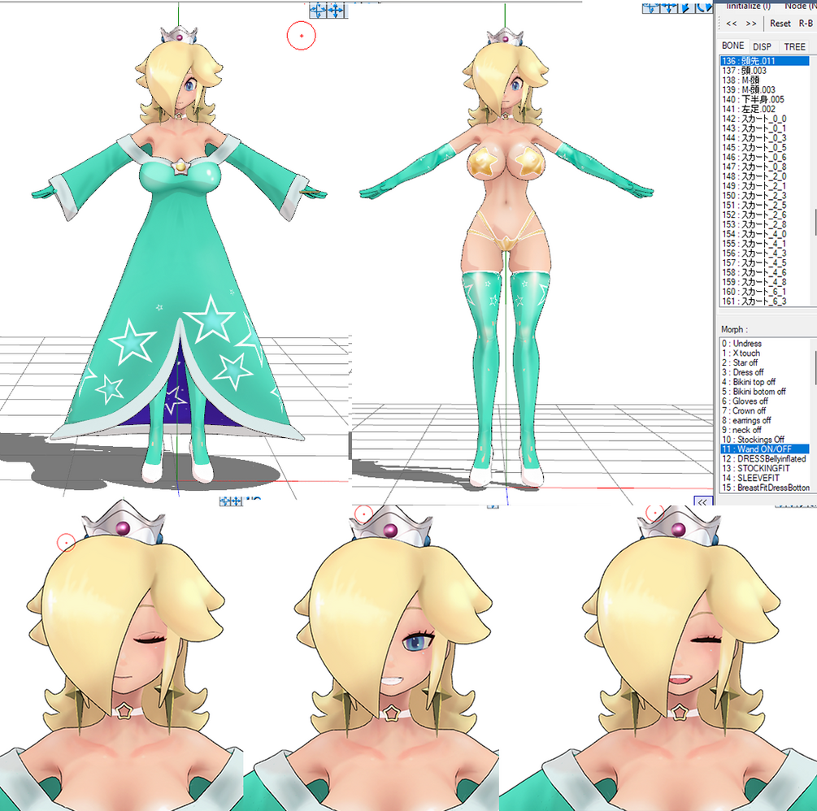Select bone 140 : 下半身.005

tap(764, 99)
